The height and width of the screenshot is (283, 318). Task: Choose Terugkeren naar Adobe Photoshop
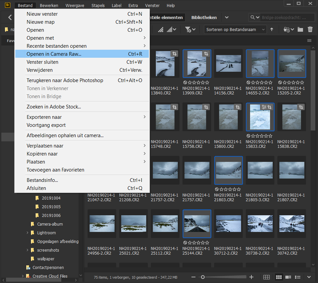[82, 80]
